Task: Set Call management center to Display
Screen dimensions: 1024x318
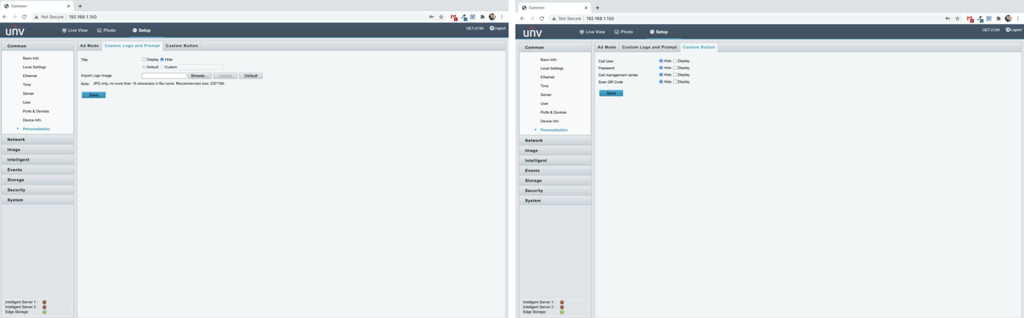Action: 675,75
